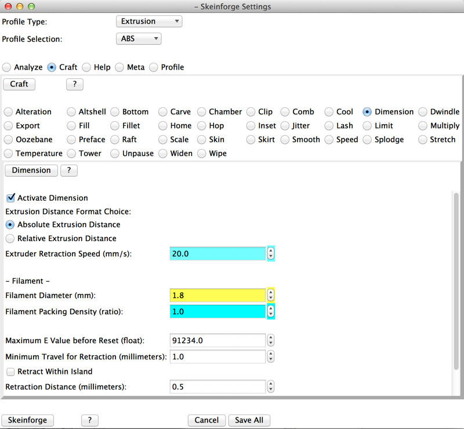Open help via the ? beside Craft button
This screenshot has width=464, height=429.
coord(75,84)
